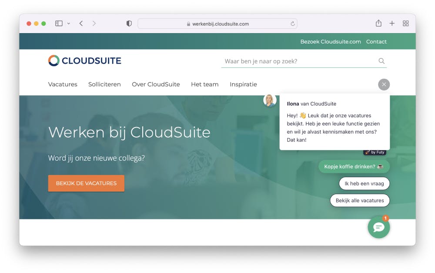Click the browser forward arrow
This screenshot has height=273, width=435.
pyautogui.click(x=94, y=24)
